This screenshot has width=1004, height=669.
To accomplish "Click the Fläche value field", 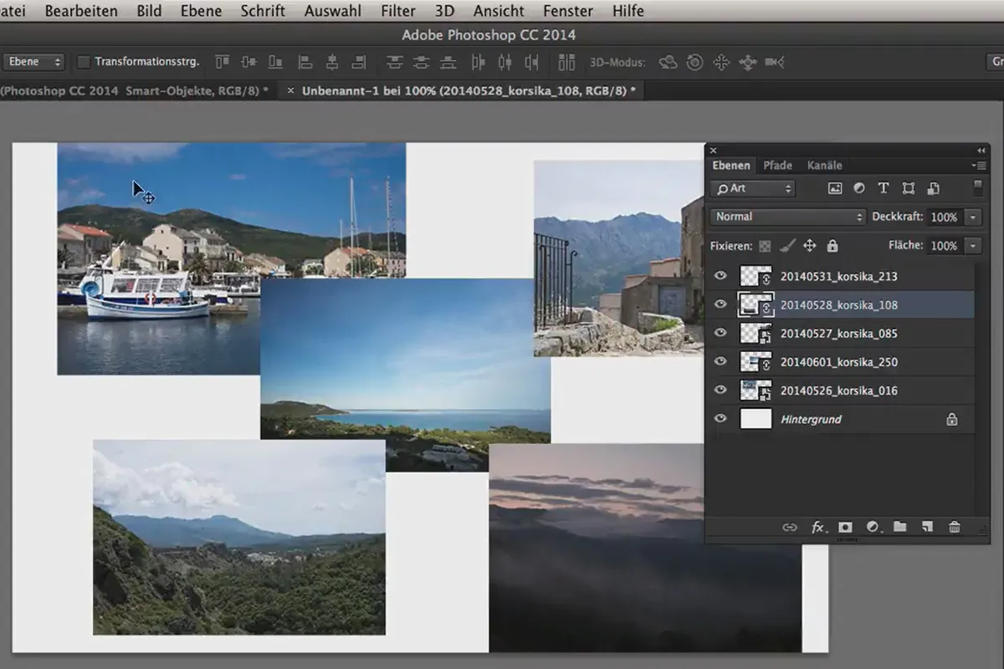I will pos(945,246).
